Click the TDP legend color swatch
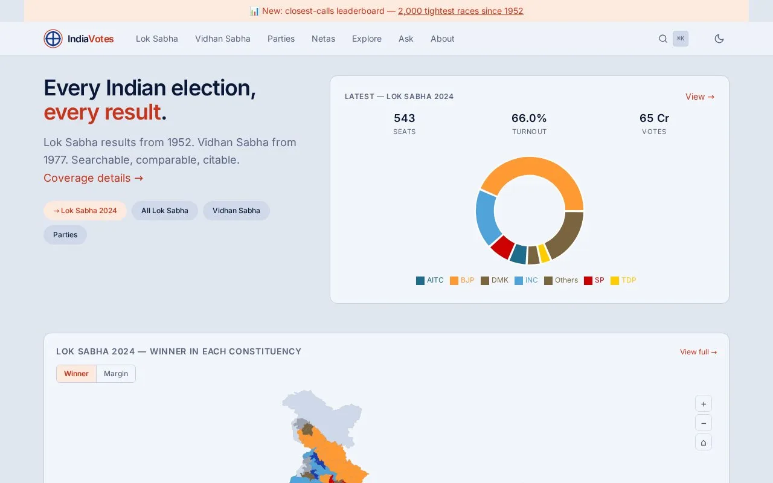 tap(615, 281)
